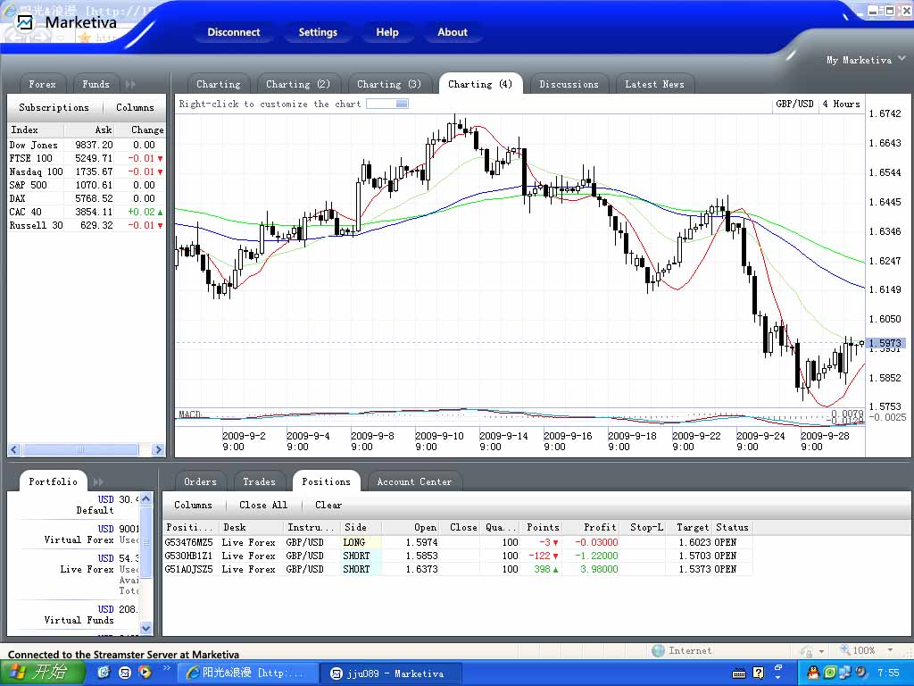This screenshot has width=914, height=686.
Task: Open the GBP/USD instrument selector
Action: pyautogui.click(x=794, y=104)
